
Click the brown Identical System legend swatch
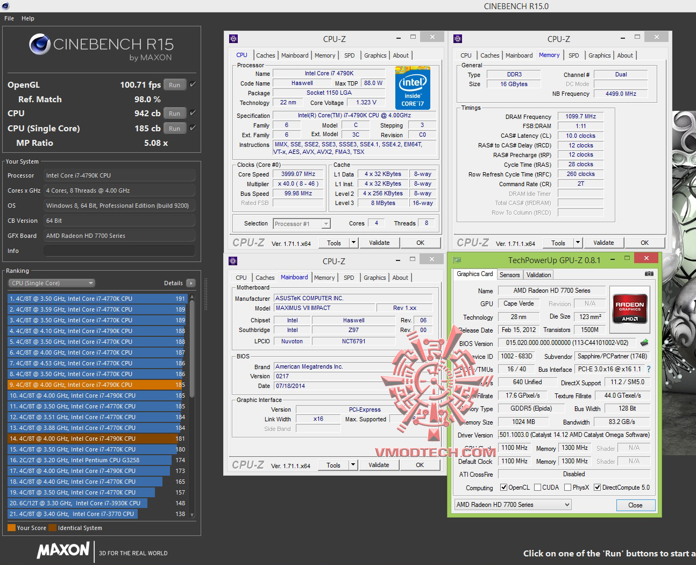tap(52, 528)
